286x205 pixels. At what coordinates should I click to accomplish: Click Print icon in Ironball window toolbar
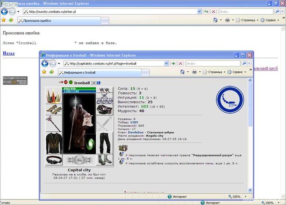pos(194,72)
